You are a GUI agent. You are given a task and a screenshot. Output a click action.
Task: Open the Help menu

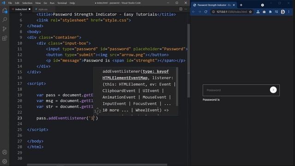(x=72, y=3)
